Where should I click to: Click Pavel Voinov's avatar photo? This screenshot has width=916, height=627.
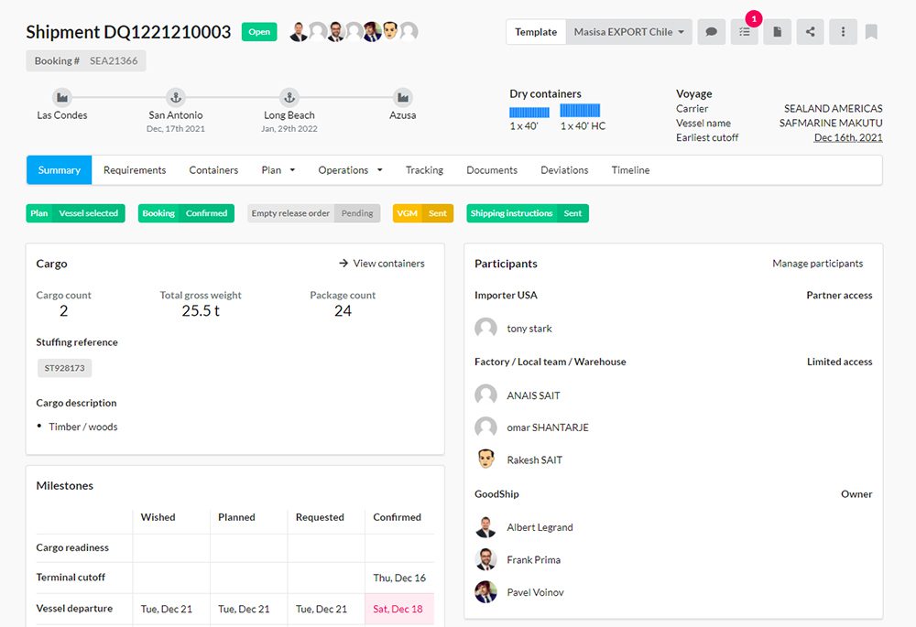point(485,592)
